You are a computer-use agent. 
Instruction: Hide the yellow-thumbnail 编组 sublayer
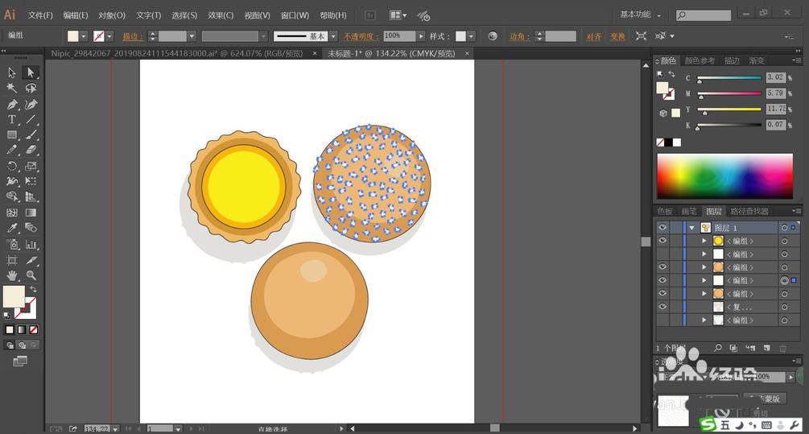(662, 241)
